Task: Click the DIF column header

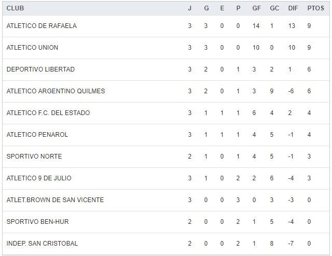Action: pos(293,8)
